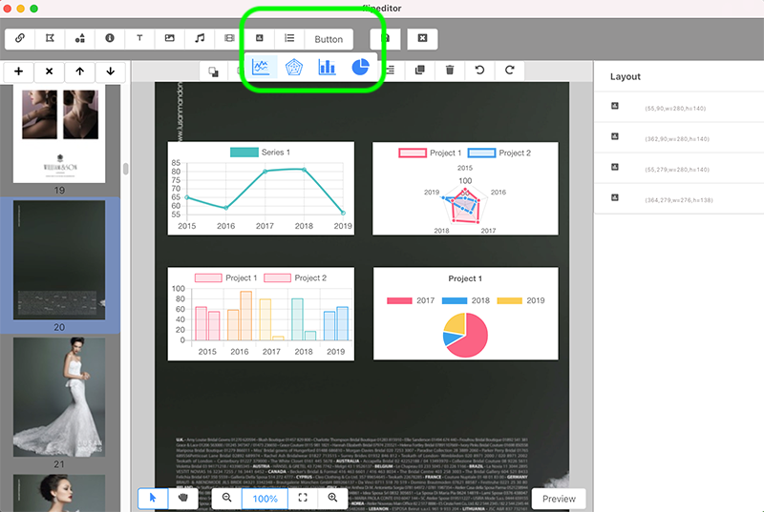Activate the hand pan tool
The height and width of the screenshot is (512, 764).
(183, 498)
